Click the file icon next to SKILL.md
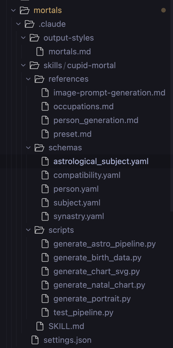The image size is (173, 348). point(40,326)
